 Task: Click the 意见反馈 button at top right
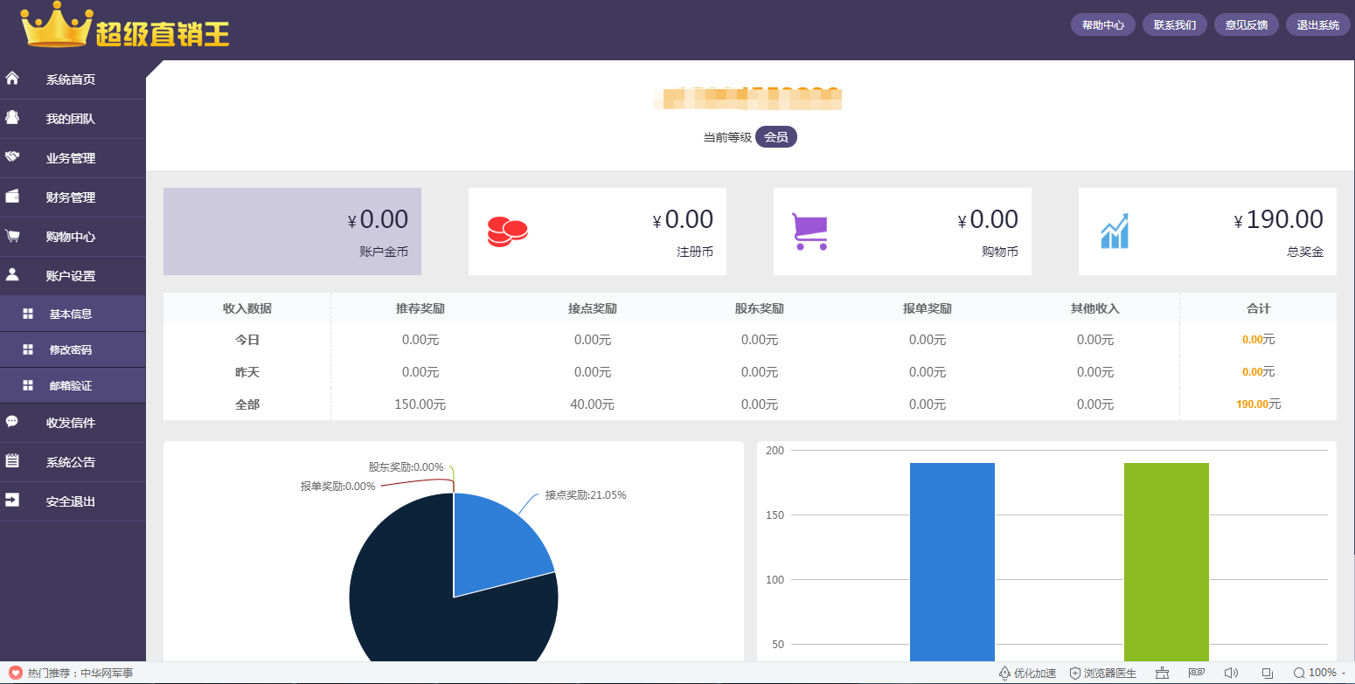point(1246,24)
